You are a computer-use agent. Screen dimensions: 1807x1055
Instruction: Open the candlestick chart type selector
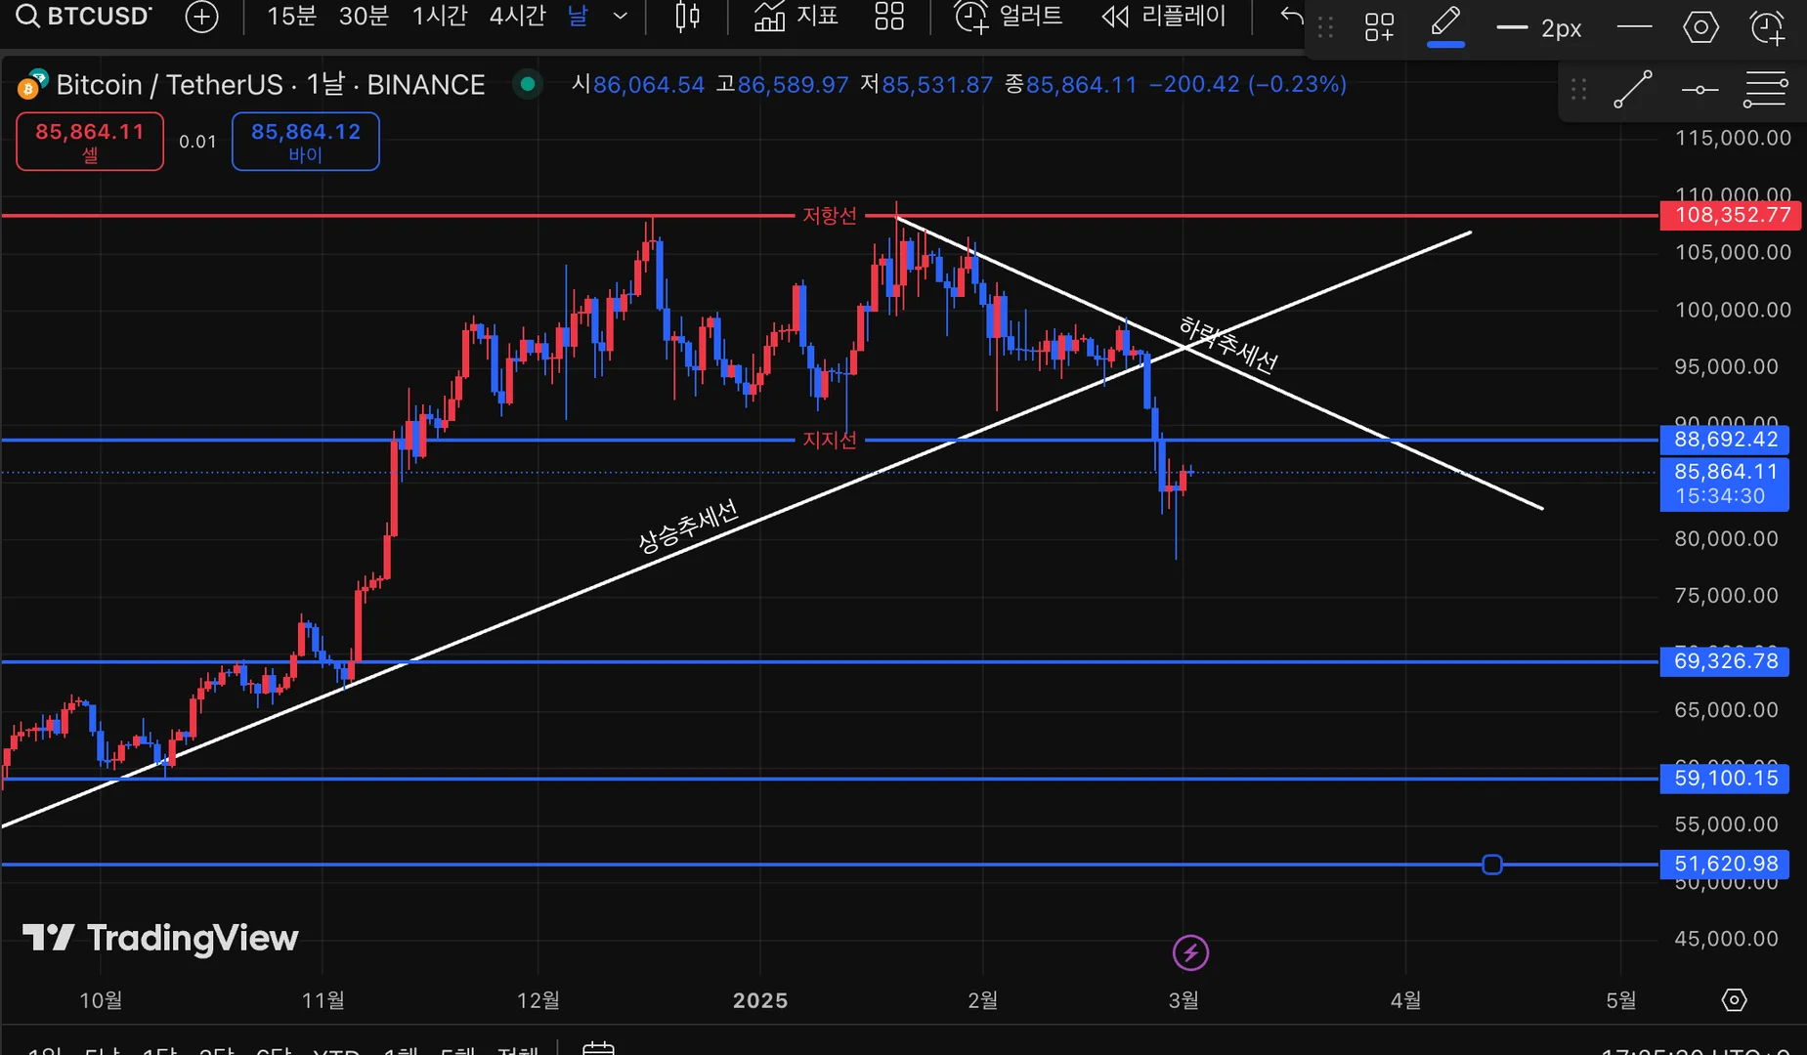click(687, 16)
